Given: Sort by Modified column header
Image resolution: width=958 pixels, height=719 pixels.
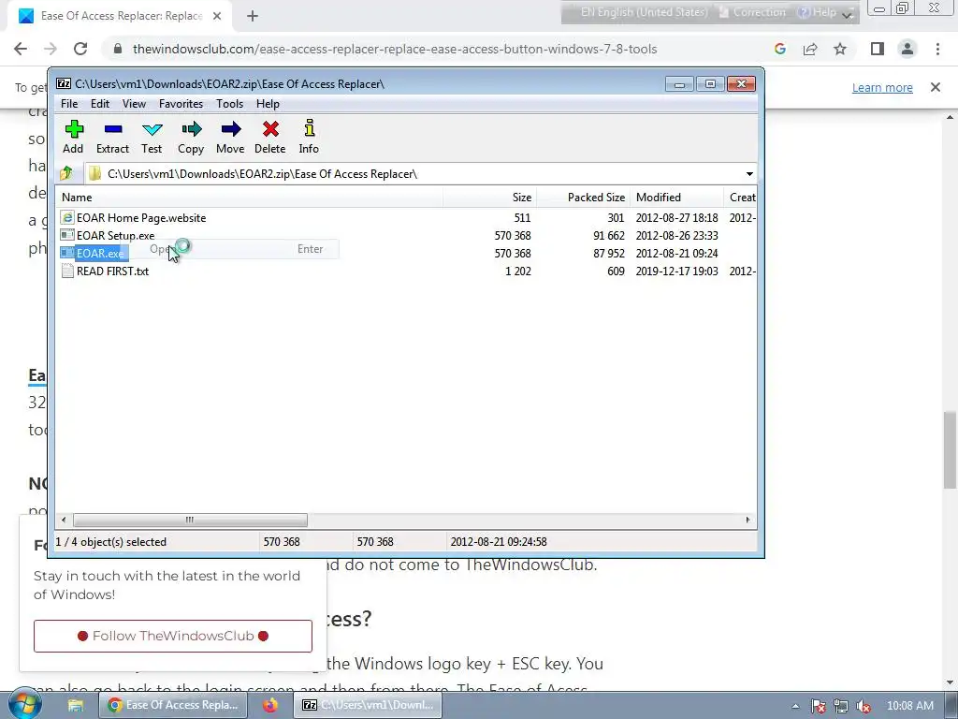Looking at the screenshot, I should click(677, 198).
